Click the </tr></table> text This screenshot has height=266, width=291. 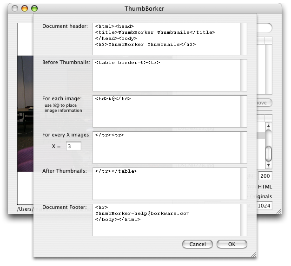[116, 171]
